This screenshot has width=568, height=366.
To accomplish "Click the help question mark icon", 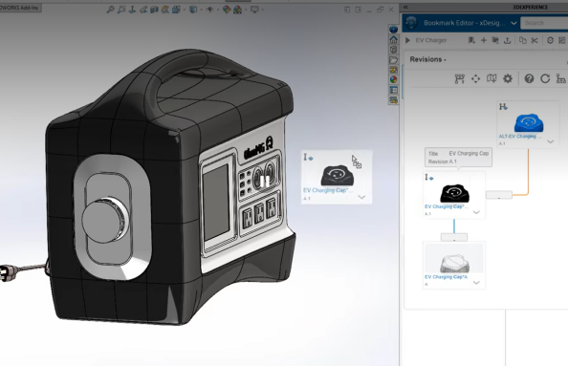I will 529,78.
